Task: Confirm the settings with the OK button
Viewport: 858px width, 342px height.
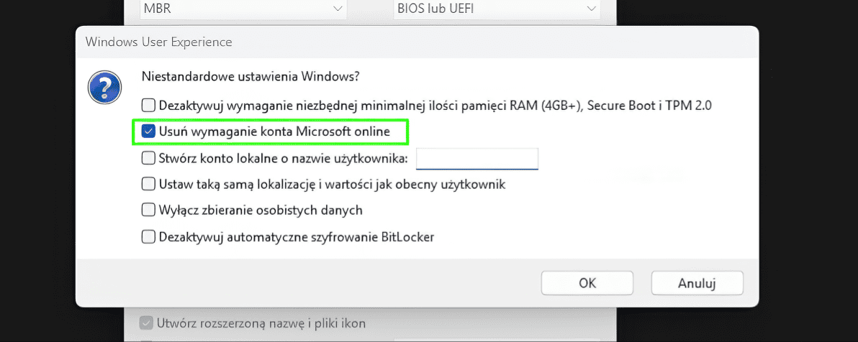Action: [587, 283]
